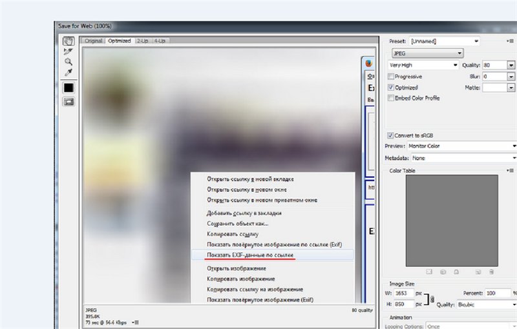The width and height of the screenshot is (517, 329).
Task: Open the Bicubic resample Quality dropdown
Action: point(487,304)
